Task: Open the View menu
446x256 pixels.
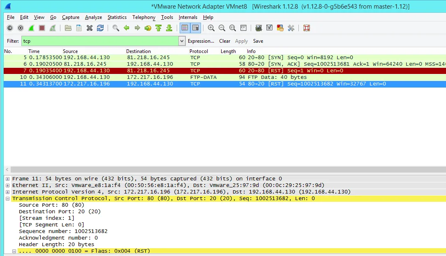Action: pos(39,17)
